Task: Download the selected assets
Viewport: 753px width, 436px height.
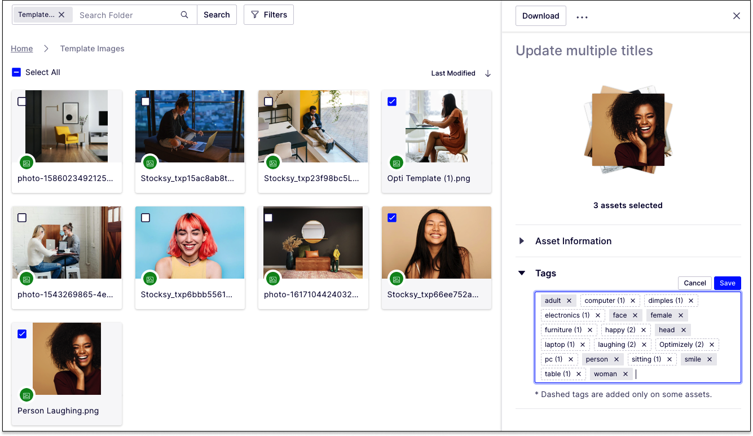Action: point(540,16)
